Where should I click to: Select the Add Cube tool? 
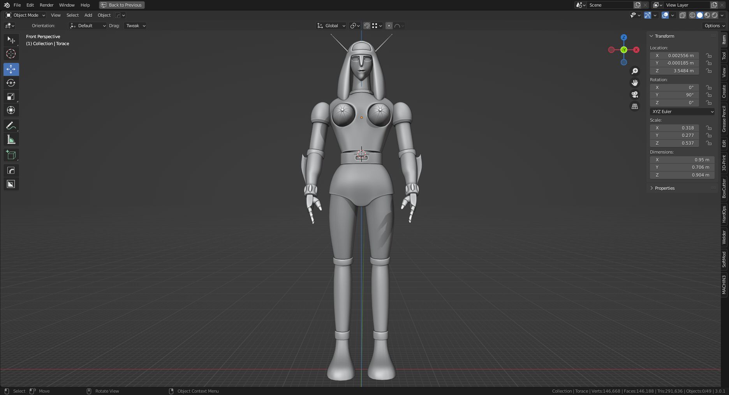click(11, 155)
